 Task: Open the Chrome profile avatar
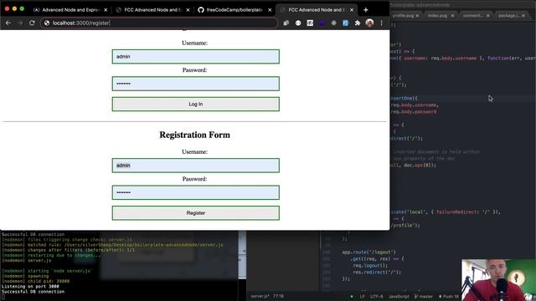pyautogui.click(x=369, y=23)
